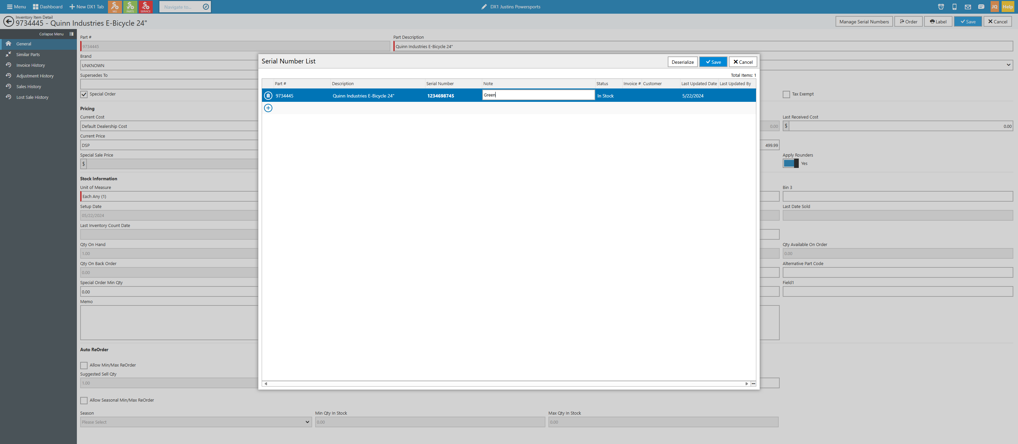
Task: Enable Allow Seasonal Min/Max ReOrder checkbox
Action: tap(84, 401)
